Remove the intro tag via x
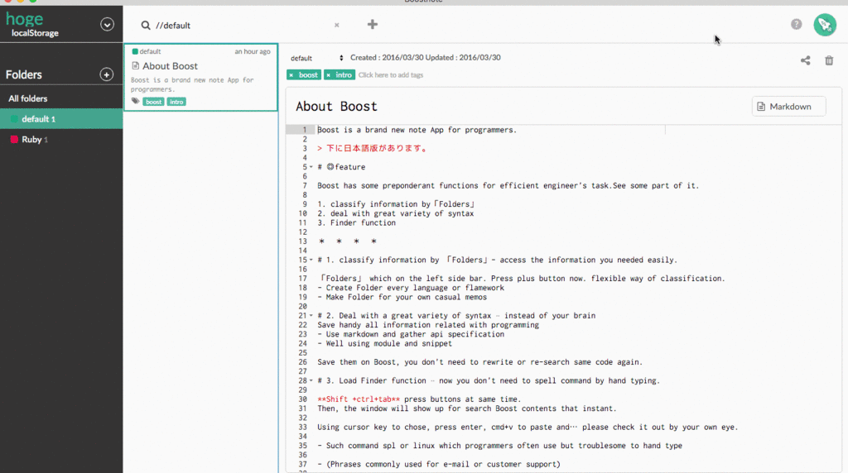 [328, 75]
